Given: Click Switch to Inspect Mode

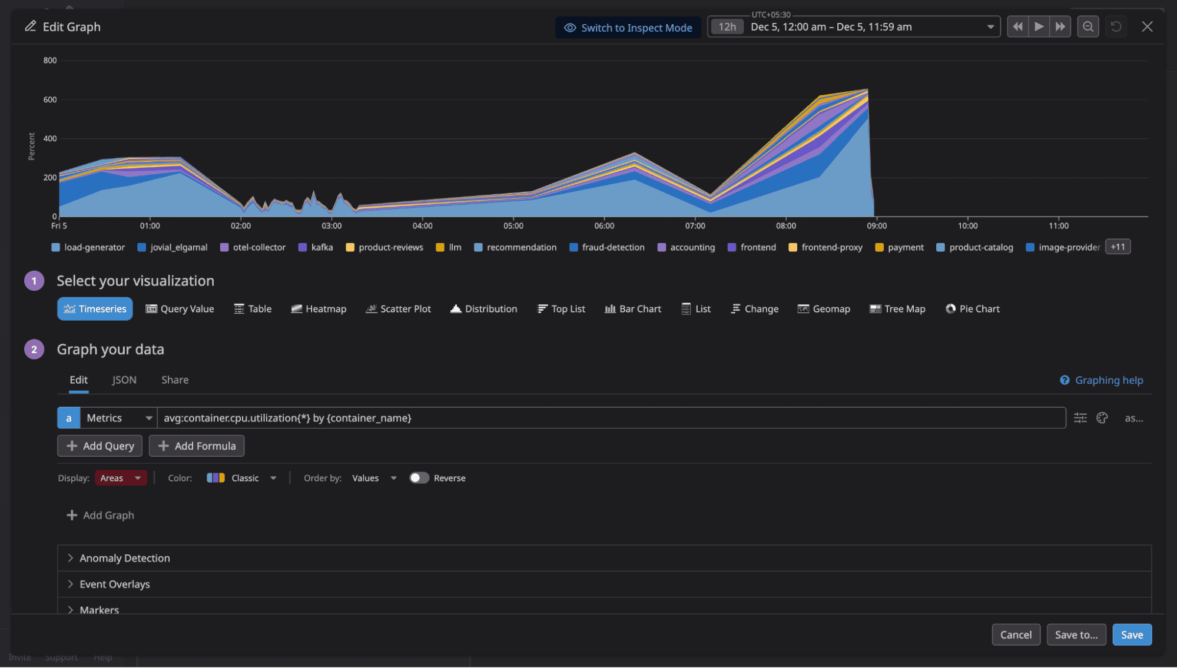Looking at the screenshot, I should pos(627,27).
